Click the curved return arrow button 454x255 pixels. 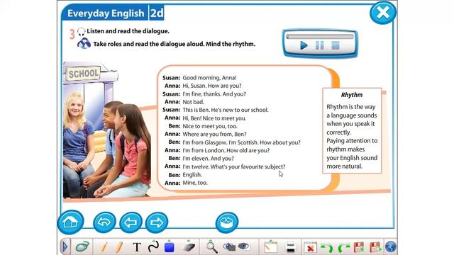tap(104, 222)
